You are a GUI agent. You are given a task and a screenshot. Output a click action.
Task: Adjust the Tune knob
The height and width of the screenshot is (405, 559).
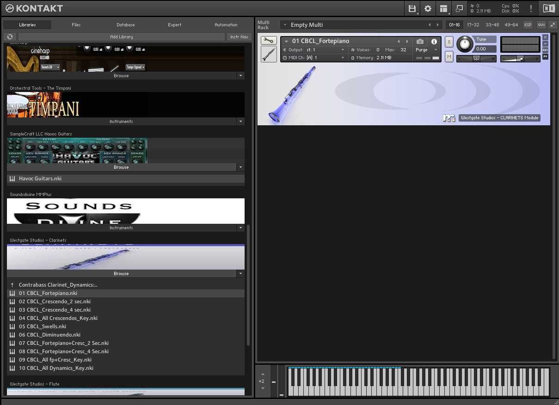pyautogui.click(x=465, y=44)
